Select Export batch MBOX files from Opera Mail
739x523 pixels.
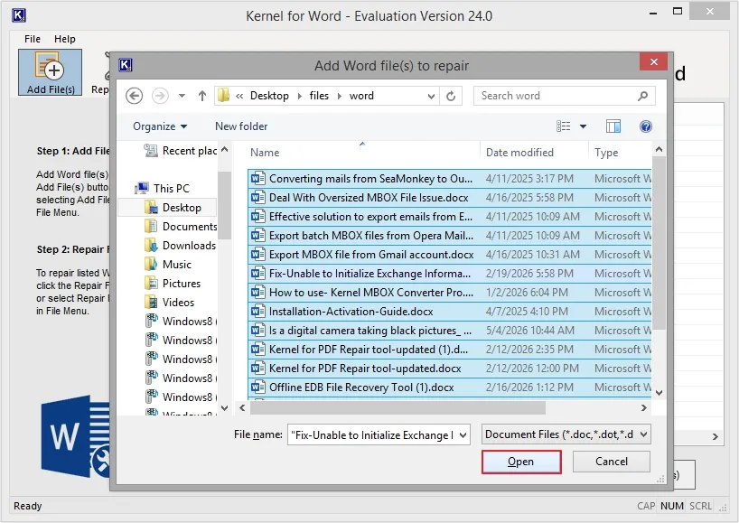point(450,236)
